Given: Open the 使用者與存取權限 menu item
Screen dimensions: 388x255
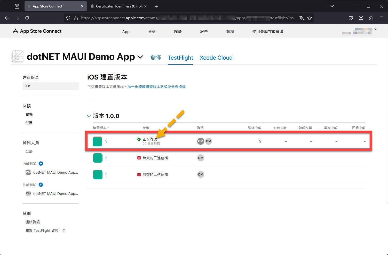Looking at the screenshot, I should pos(268,31).
